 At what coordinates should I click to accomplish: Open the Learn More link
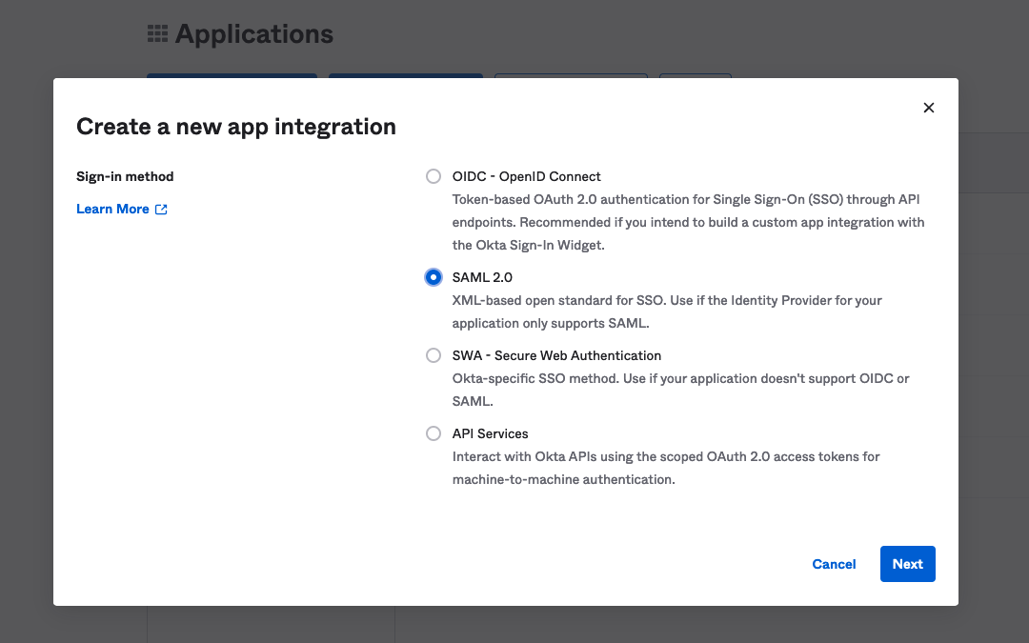[112, 210]
